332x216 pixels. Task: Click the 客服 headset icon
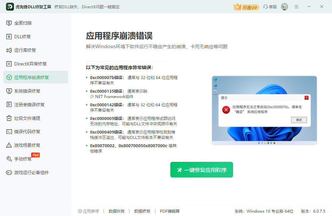click(265, 7)
